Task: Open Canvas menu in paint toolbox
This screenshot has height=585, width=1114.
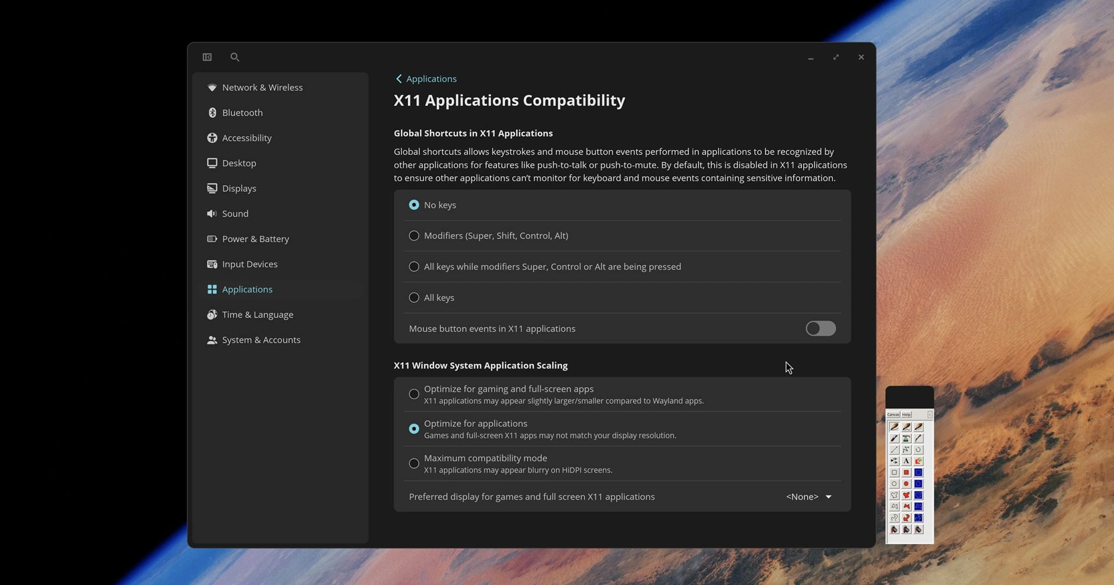Action: click(894, 414)
